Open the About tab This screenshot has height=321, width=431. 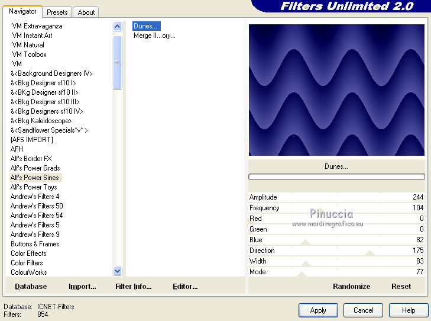pos(86,12)
